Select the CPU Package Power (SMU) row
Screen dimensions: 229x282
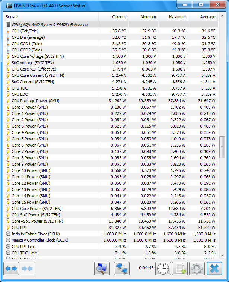pyautogui.click(x=35, y=101)
